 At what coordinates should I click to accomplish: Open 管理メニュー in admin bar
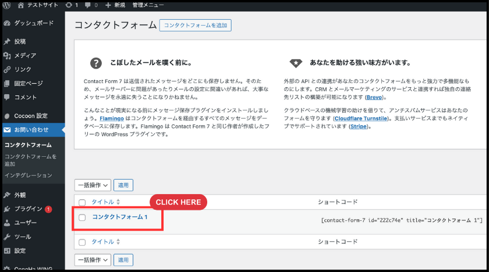[x=148, y=5]
